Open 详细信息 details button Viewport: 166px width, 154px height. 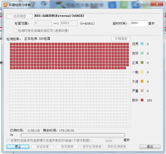[121, 39]
